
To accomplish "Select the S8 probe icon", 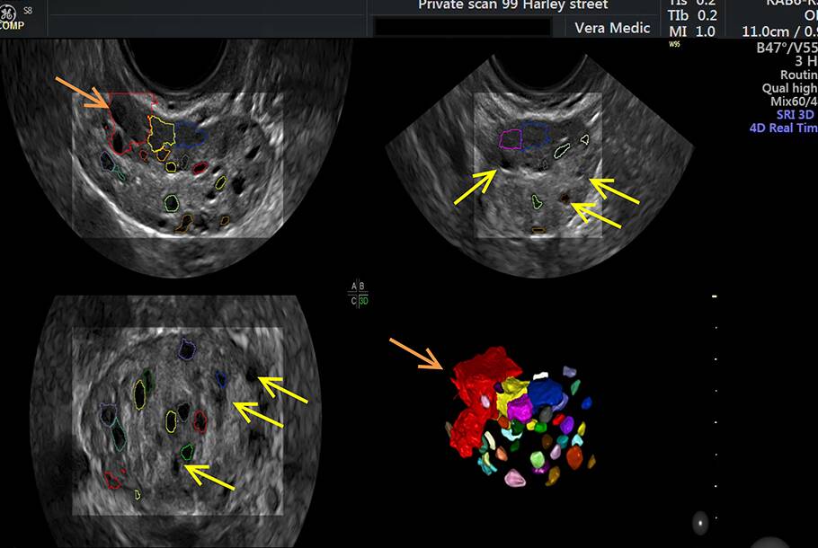I will click(x=29, y=10).
